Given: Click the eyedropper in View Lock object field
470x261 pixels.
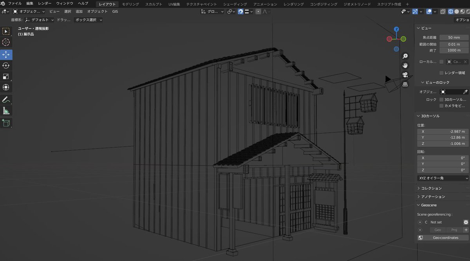Looking at the screenshot, I should click(x=465, y=92).
